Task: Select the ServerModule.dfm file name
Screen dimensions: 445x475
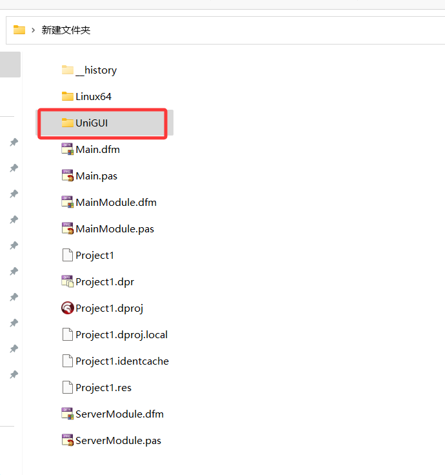Action: coord(119,414)
